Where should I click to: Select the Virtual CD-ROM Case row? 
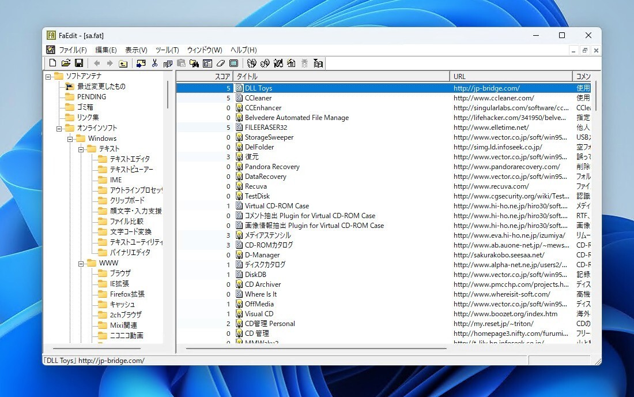[383, 206]
